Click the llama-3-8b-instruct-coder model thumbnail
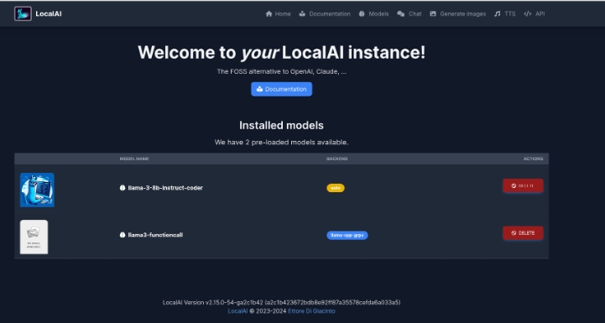605x323 pixels. pyautogui.click(x=37, y=190)
